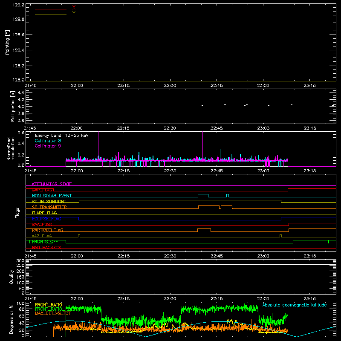The image size is (341, 341).
Task: Click the cyan Collimator 8 legend entry
Action: [48, 141]
